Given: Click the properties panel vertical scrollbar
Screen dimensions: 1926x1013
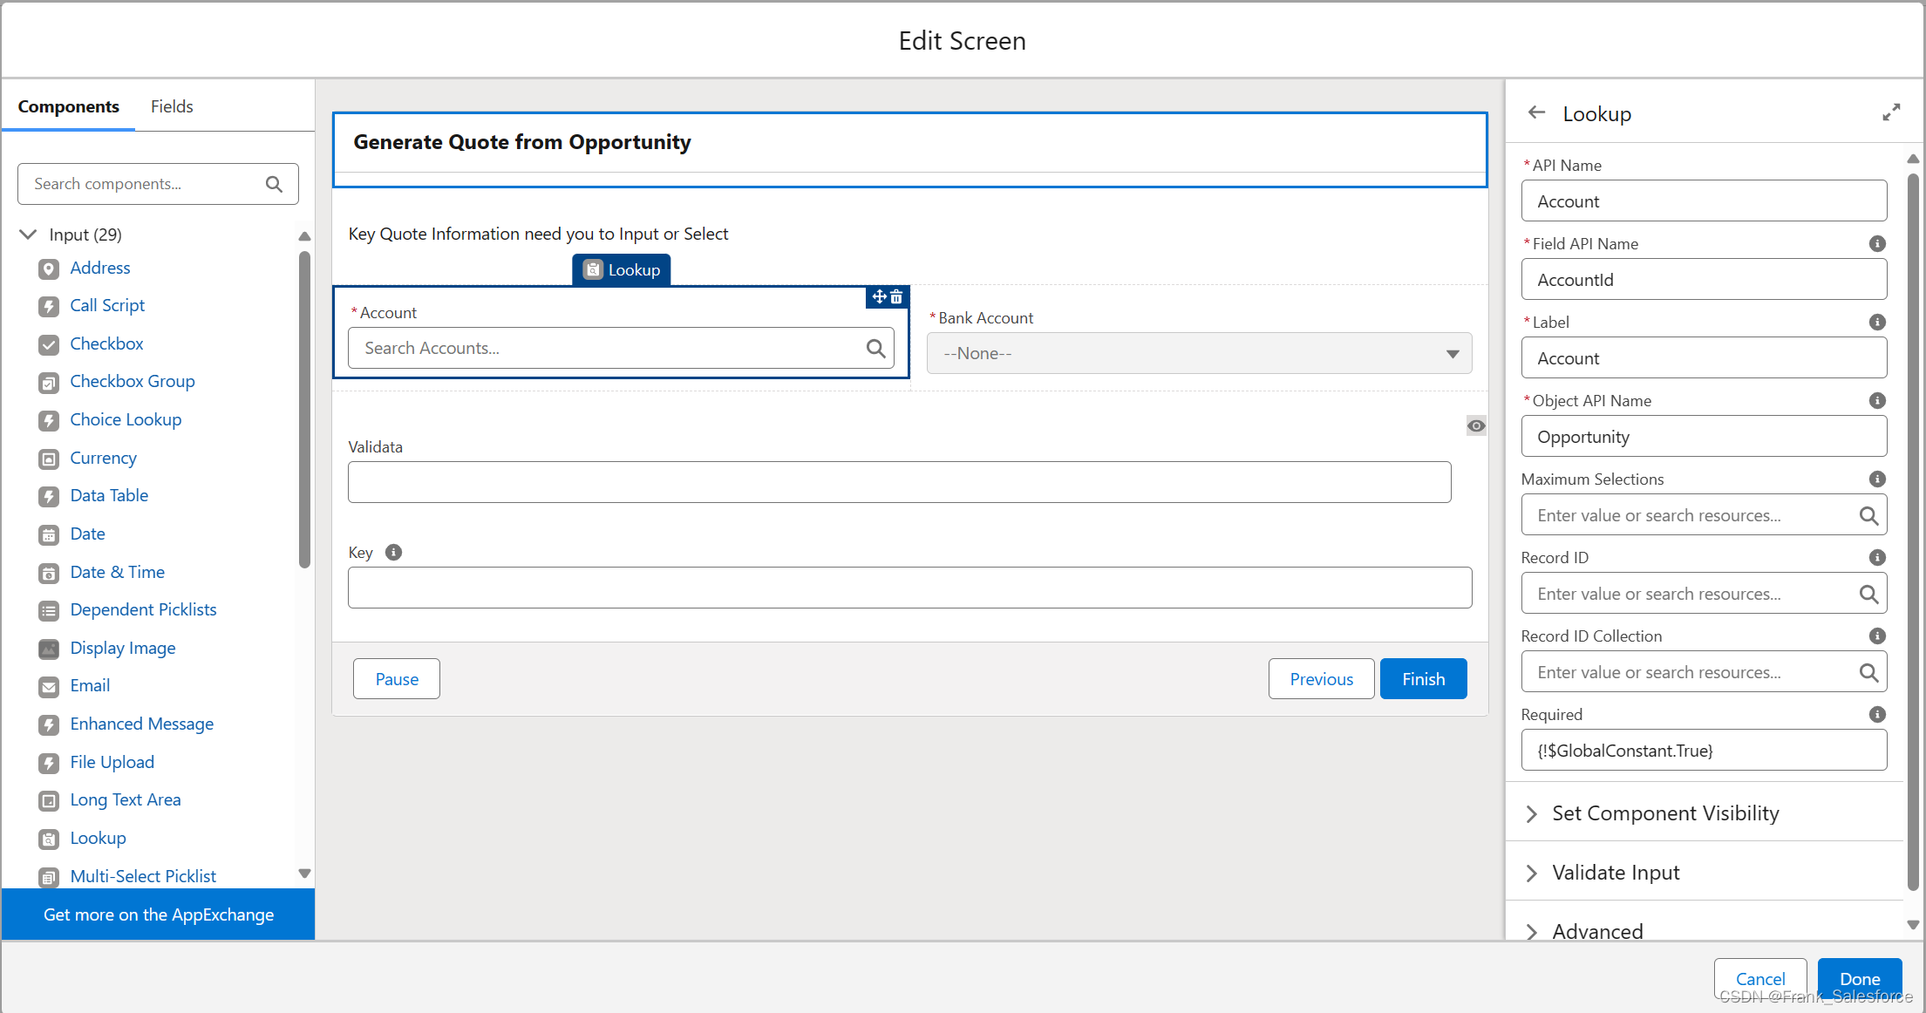Looking at the screenshot, I should pyautogui.click(x=1913, y=523).
